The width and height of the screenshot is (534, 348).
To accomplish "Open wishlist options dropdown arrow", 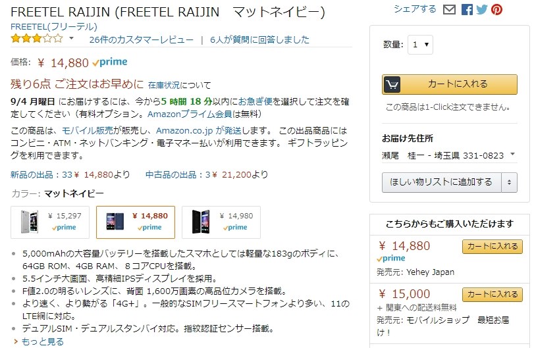I will coord(510,182).
